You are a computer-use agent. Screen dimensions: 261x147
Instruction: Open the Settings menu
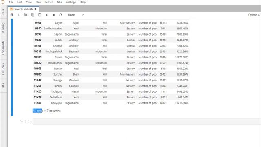(x=71, y=2)
